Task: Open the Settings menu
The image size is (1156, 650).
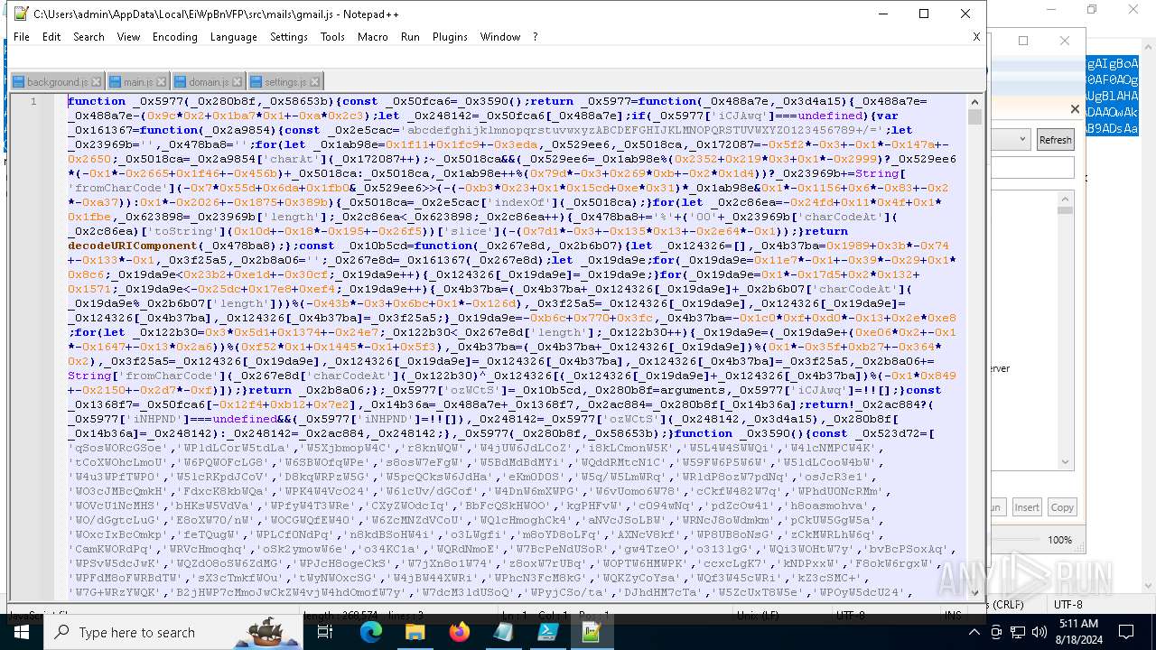Action: pyautogui.click(x=289, y=37)
